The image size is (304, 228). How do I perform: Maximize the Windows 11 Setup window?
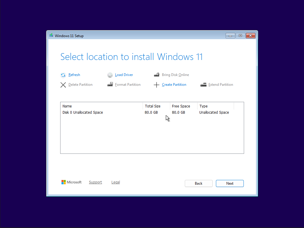241,36
